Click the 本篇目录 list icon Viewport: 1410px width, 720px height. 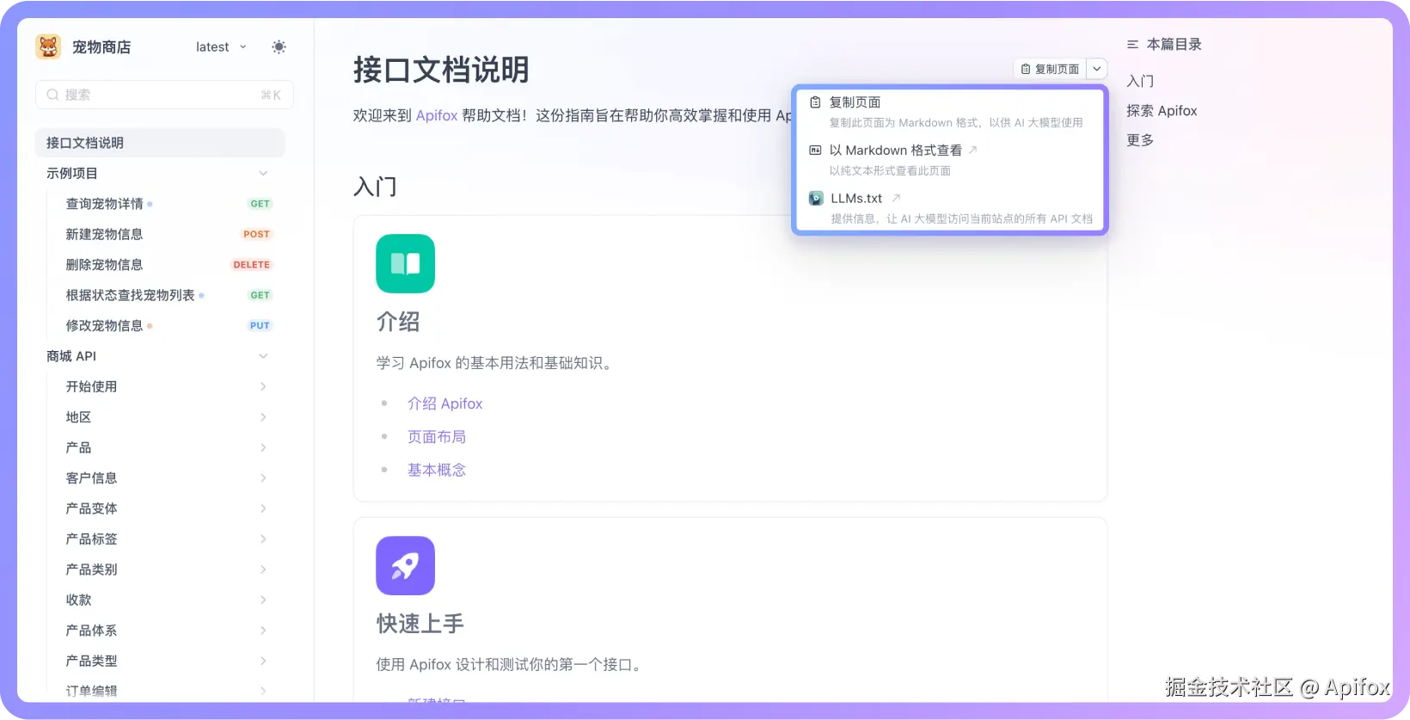1132,45
